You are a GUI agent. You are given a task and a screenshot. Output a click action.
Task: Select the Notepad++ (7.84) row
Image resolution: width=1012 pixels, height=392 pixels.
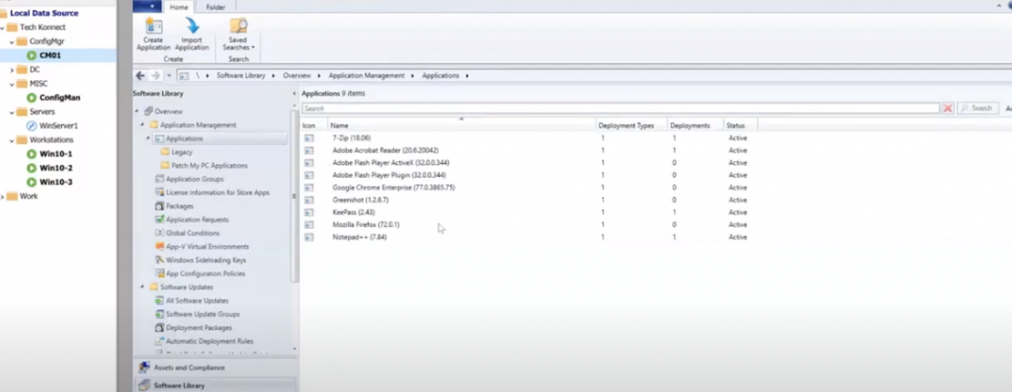tap(530, 237)
